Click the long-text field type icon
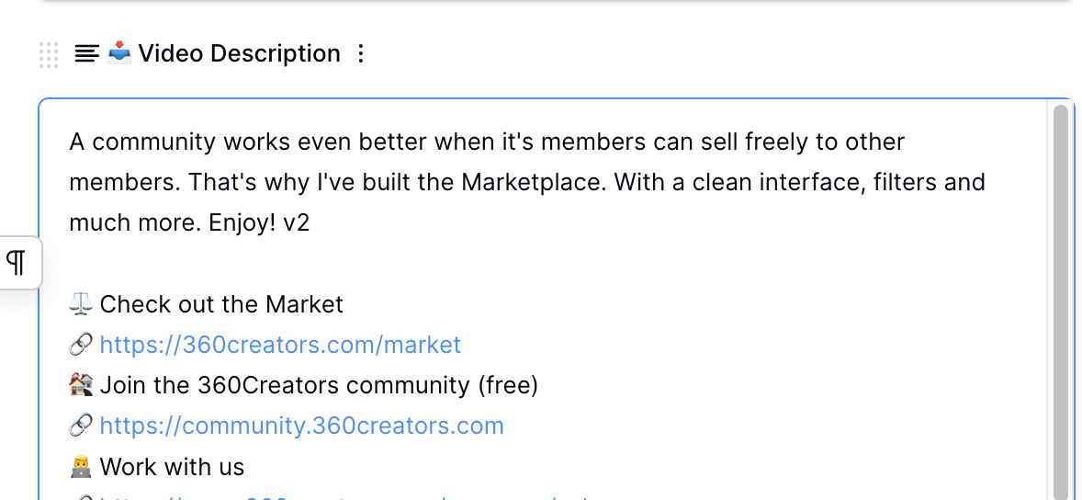This screenshot has width=1082, height=500. tap(87, 54)
